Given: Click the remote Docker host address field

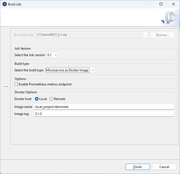Looking at the screenshot, I should (x=121, y=99).
